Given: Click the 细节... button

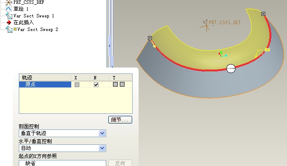Looking at the screenshot, I should (x=120, y=120).
